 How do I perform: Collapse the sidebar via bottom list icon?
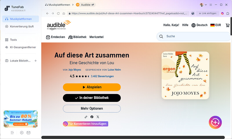click(x=12, y=133)
